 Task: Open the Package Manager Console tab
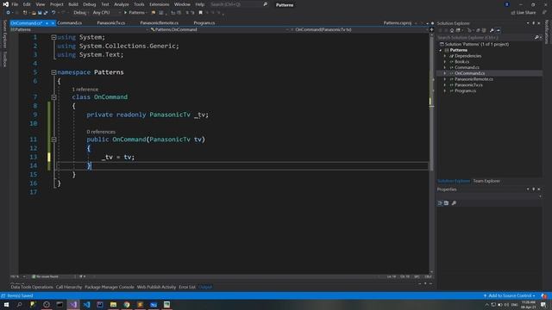click(110, 287)
